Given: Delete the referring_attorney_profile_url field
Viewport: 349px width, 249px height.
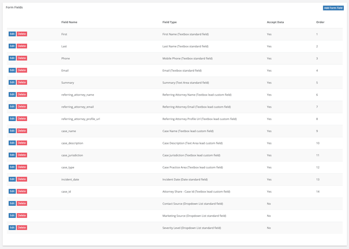Looking at the screenshot, I should pyautogui.click(x=22, y=119).
